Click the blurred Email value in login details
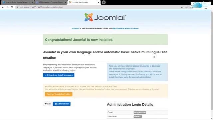This screenshot has width=213, height=120. pos(140,113)
